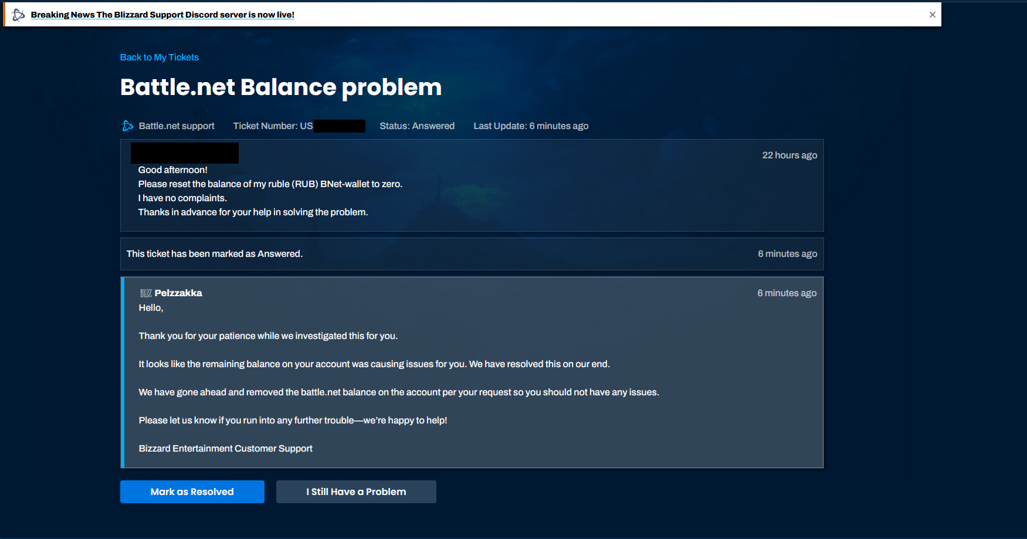
Task: Click the 'Good afternoon!' message line
Action: tap(173, 170)
